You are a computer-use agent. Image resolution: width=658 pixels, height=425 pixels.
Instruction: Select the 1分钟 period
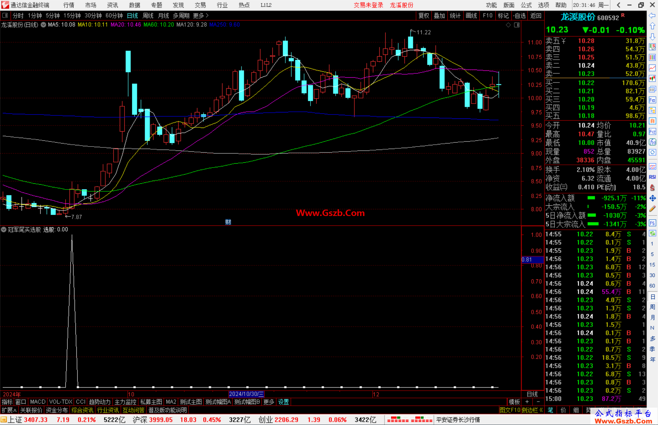click(x=35, y=16)
